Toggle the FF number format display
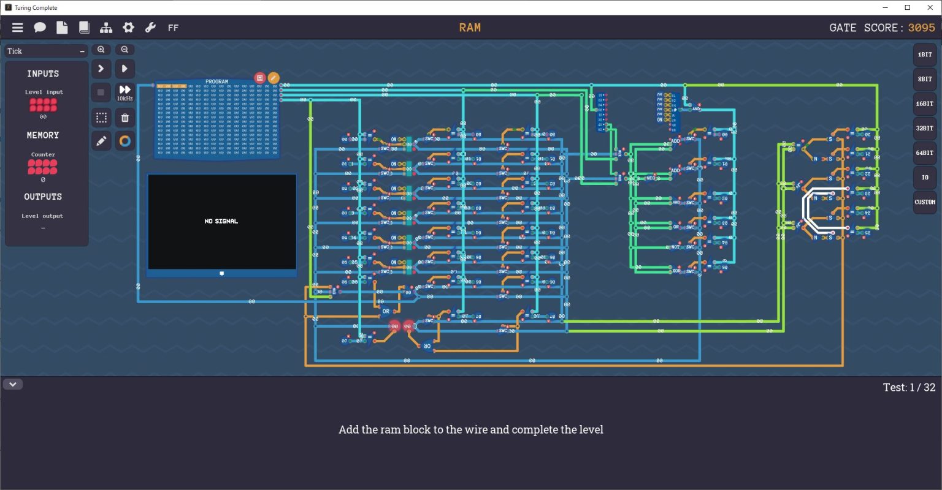Viewport: 942px width, 490px height. point(173,28)
